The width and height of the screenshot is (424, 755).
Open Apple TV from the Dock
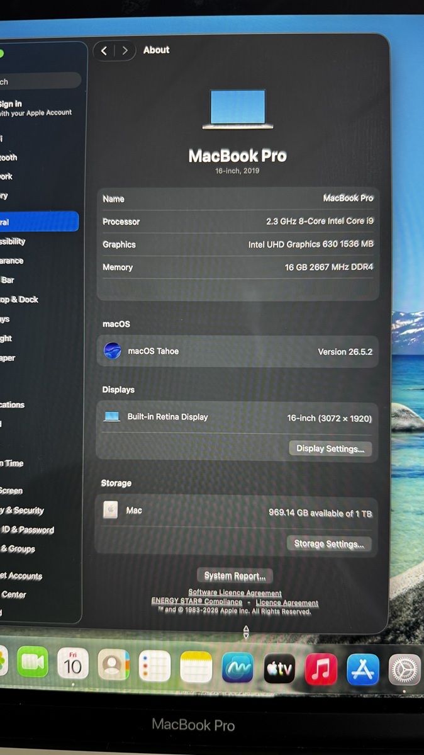coord(279,668)
